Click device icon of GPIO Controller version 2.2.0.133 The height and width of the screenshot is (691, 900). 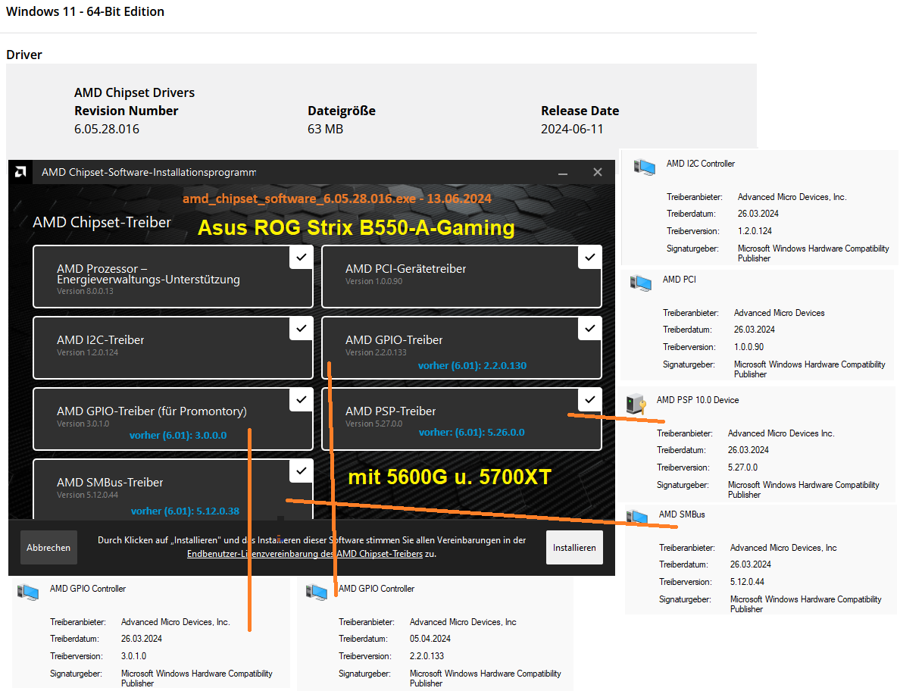point(316,592)
